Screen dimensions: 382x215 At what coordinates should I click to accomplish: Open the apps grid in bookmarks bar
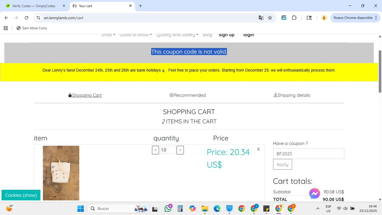pos(6,28)
